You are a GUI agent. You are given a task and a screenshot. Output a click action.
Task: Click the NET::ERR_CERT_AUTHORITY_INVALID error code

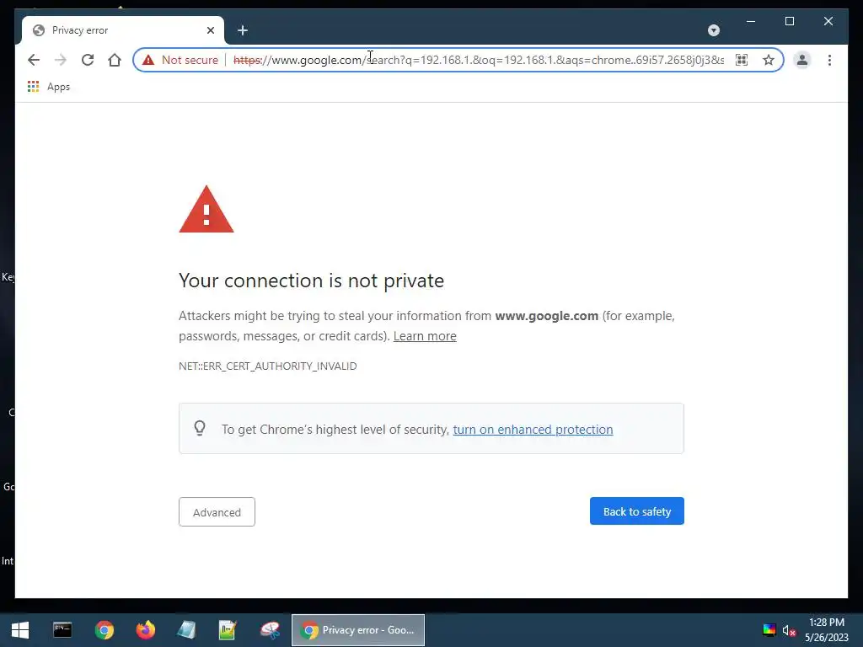tap(267, 366)
